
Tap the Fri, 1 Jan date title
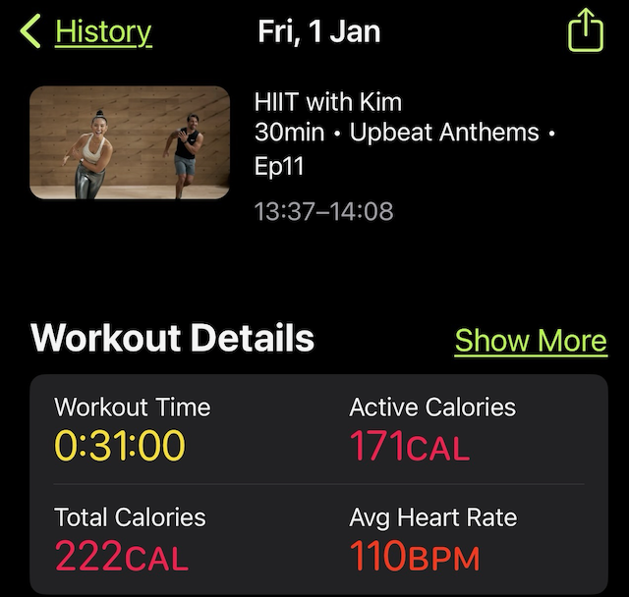pos(318,31)
